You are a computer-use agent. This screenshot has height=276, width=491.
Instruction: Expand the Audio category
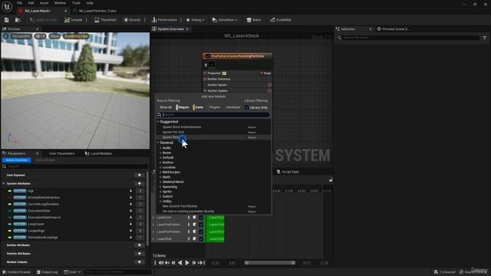click(x=160, y=148)
